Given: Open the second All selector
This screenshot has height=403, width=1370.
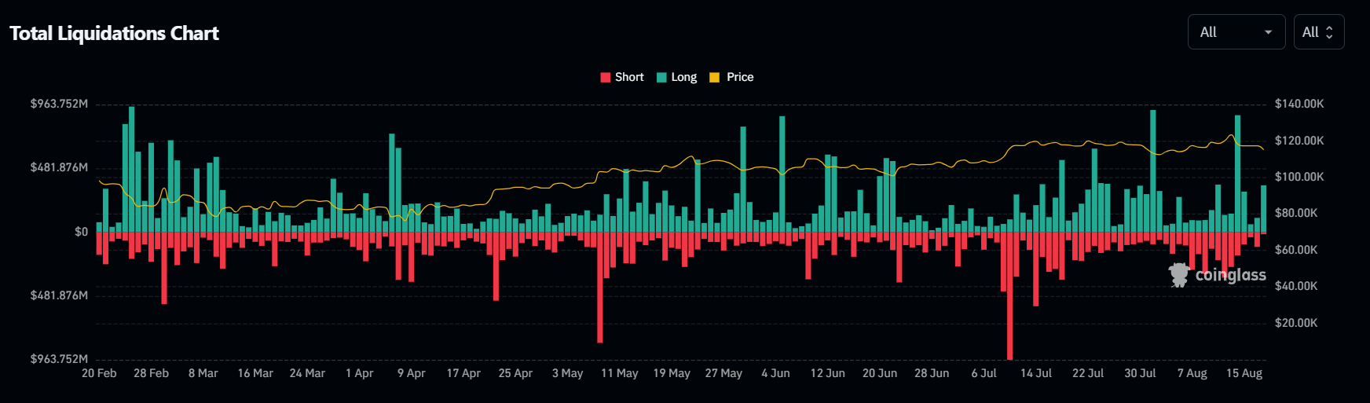Looking at the screenshot, I should coord(1318,32).
